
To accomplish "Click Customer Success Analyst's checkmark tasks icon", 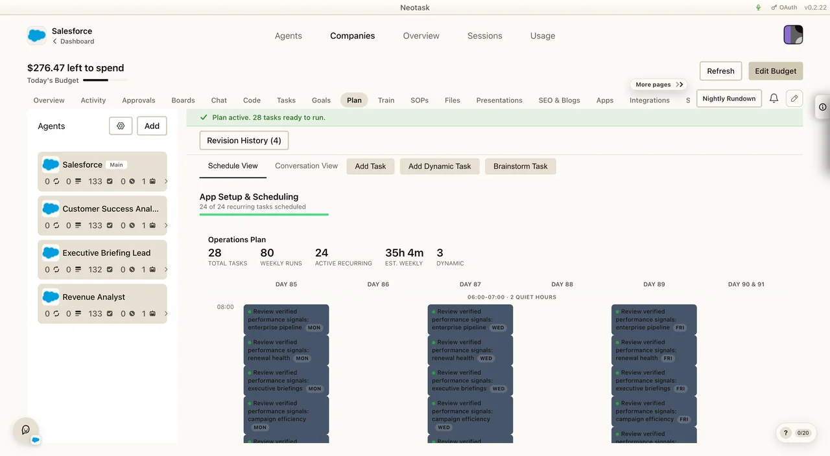I will coord(110,225).
